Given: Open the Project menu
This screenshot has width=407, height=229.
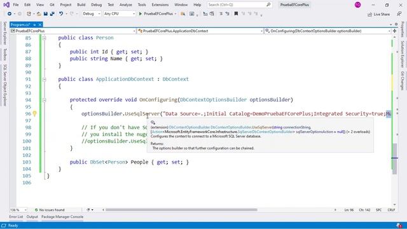Looking at the screenshot, I should 66,4.
